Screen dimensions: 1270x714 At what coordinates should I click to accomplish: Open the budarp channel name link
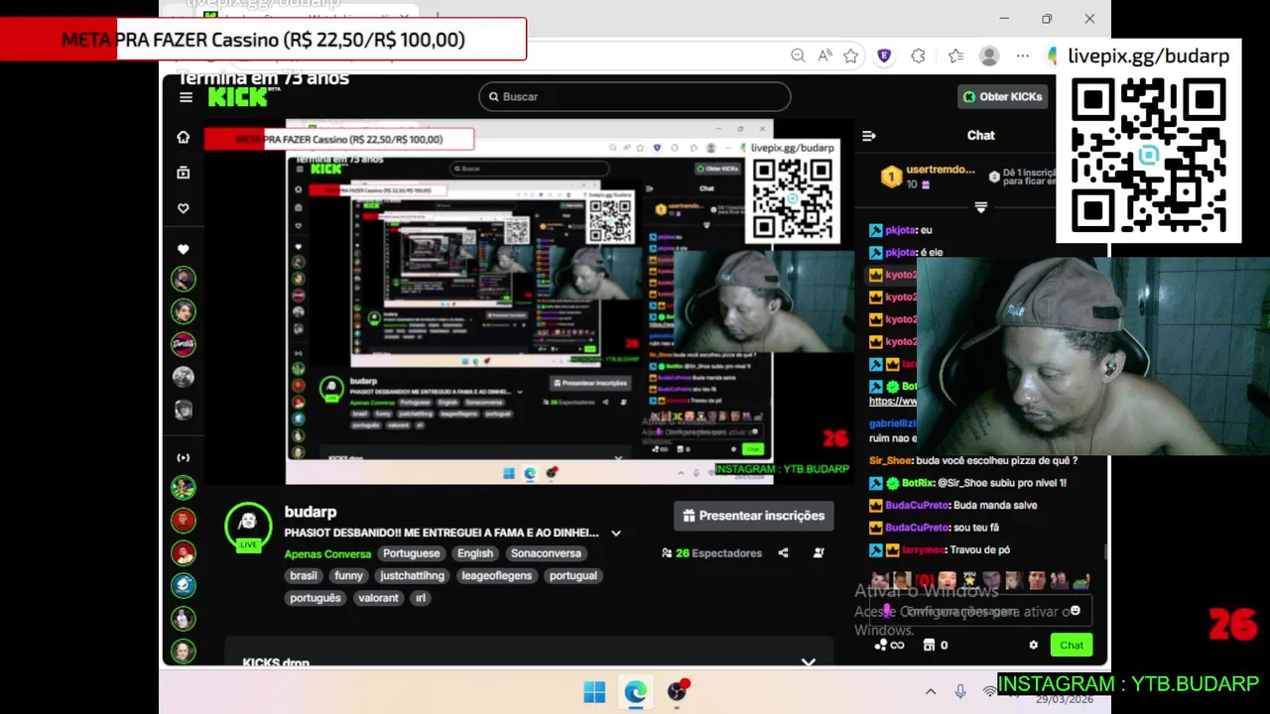[311, 512]
